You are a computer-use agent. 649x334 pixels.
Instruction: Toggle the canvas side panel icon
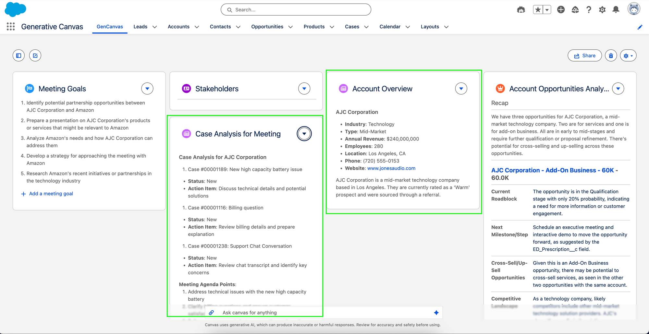(18, 55)
